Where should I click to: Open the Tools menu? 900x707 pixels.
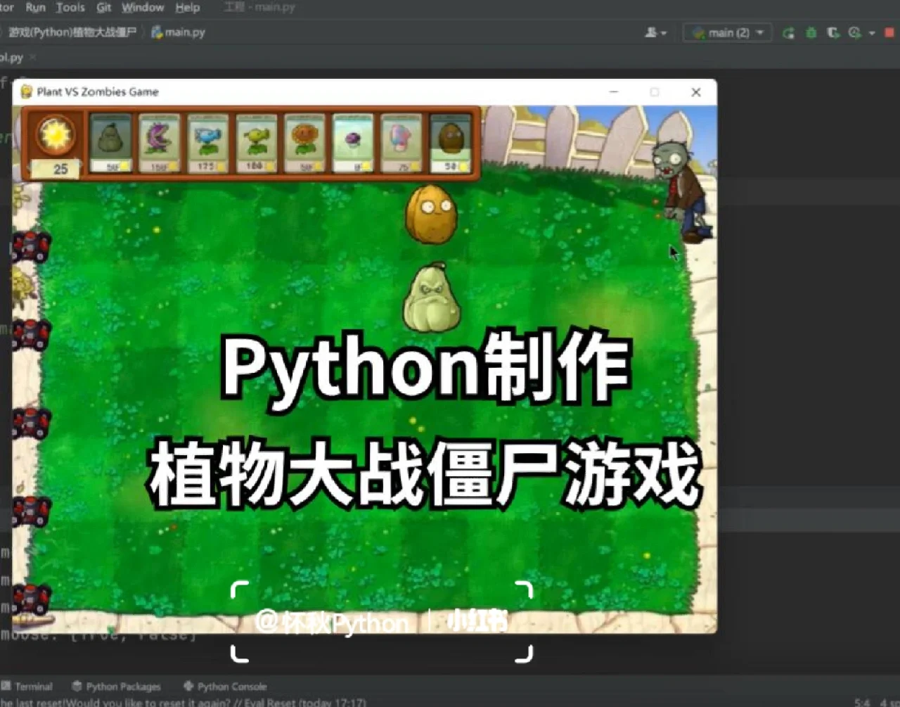(70, 8)
